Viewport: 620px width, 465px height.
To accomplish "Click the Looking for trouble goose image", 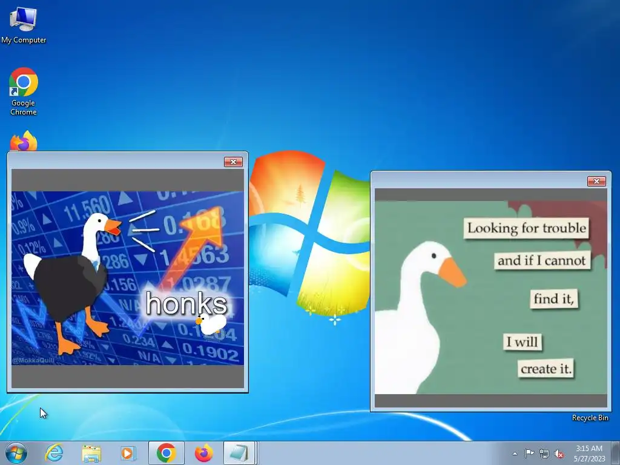I will [x=490, y=297].
